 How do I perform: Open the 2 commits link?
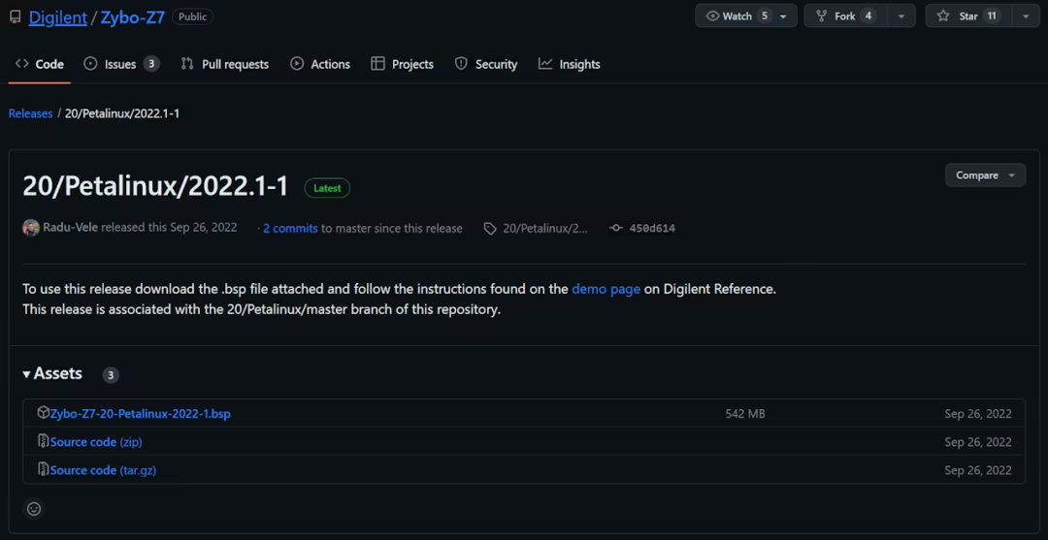(290, 228)
